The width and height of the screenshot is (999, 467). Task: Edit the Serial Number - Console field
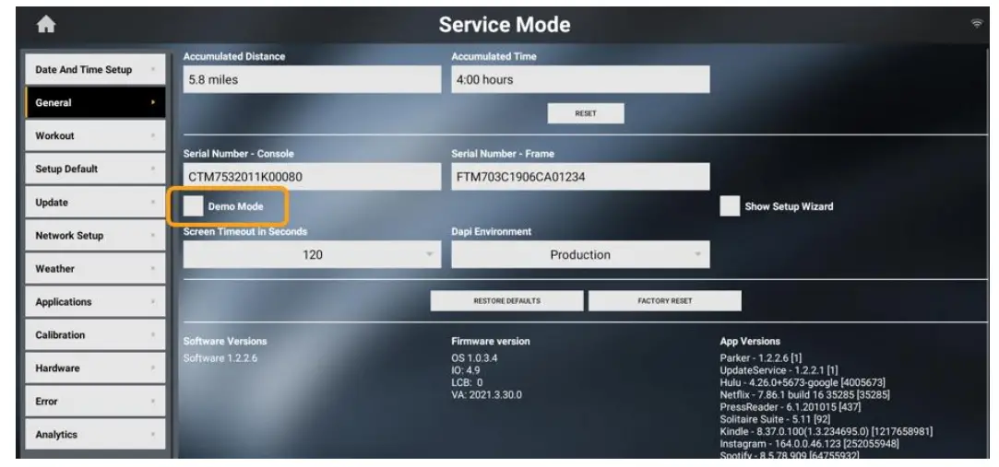coord(312,177)
